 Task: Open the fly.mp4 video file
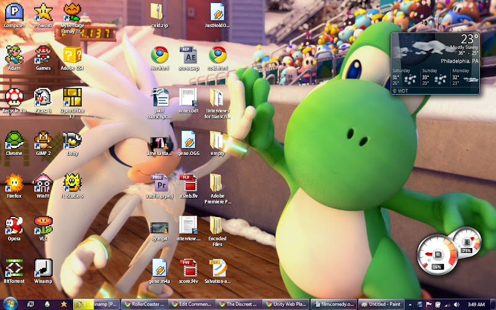pyautogui.click(x=160, y=226)
